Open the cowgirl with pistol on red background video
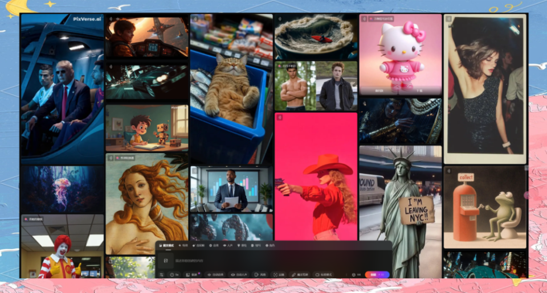The image size is (547, 293). (316, 176)
